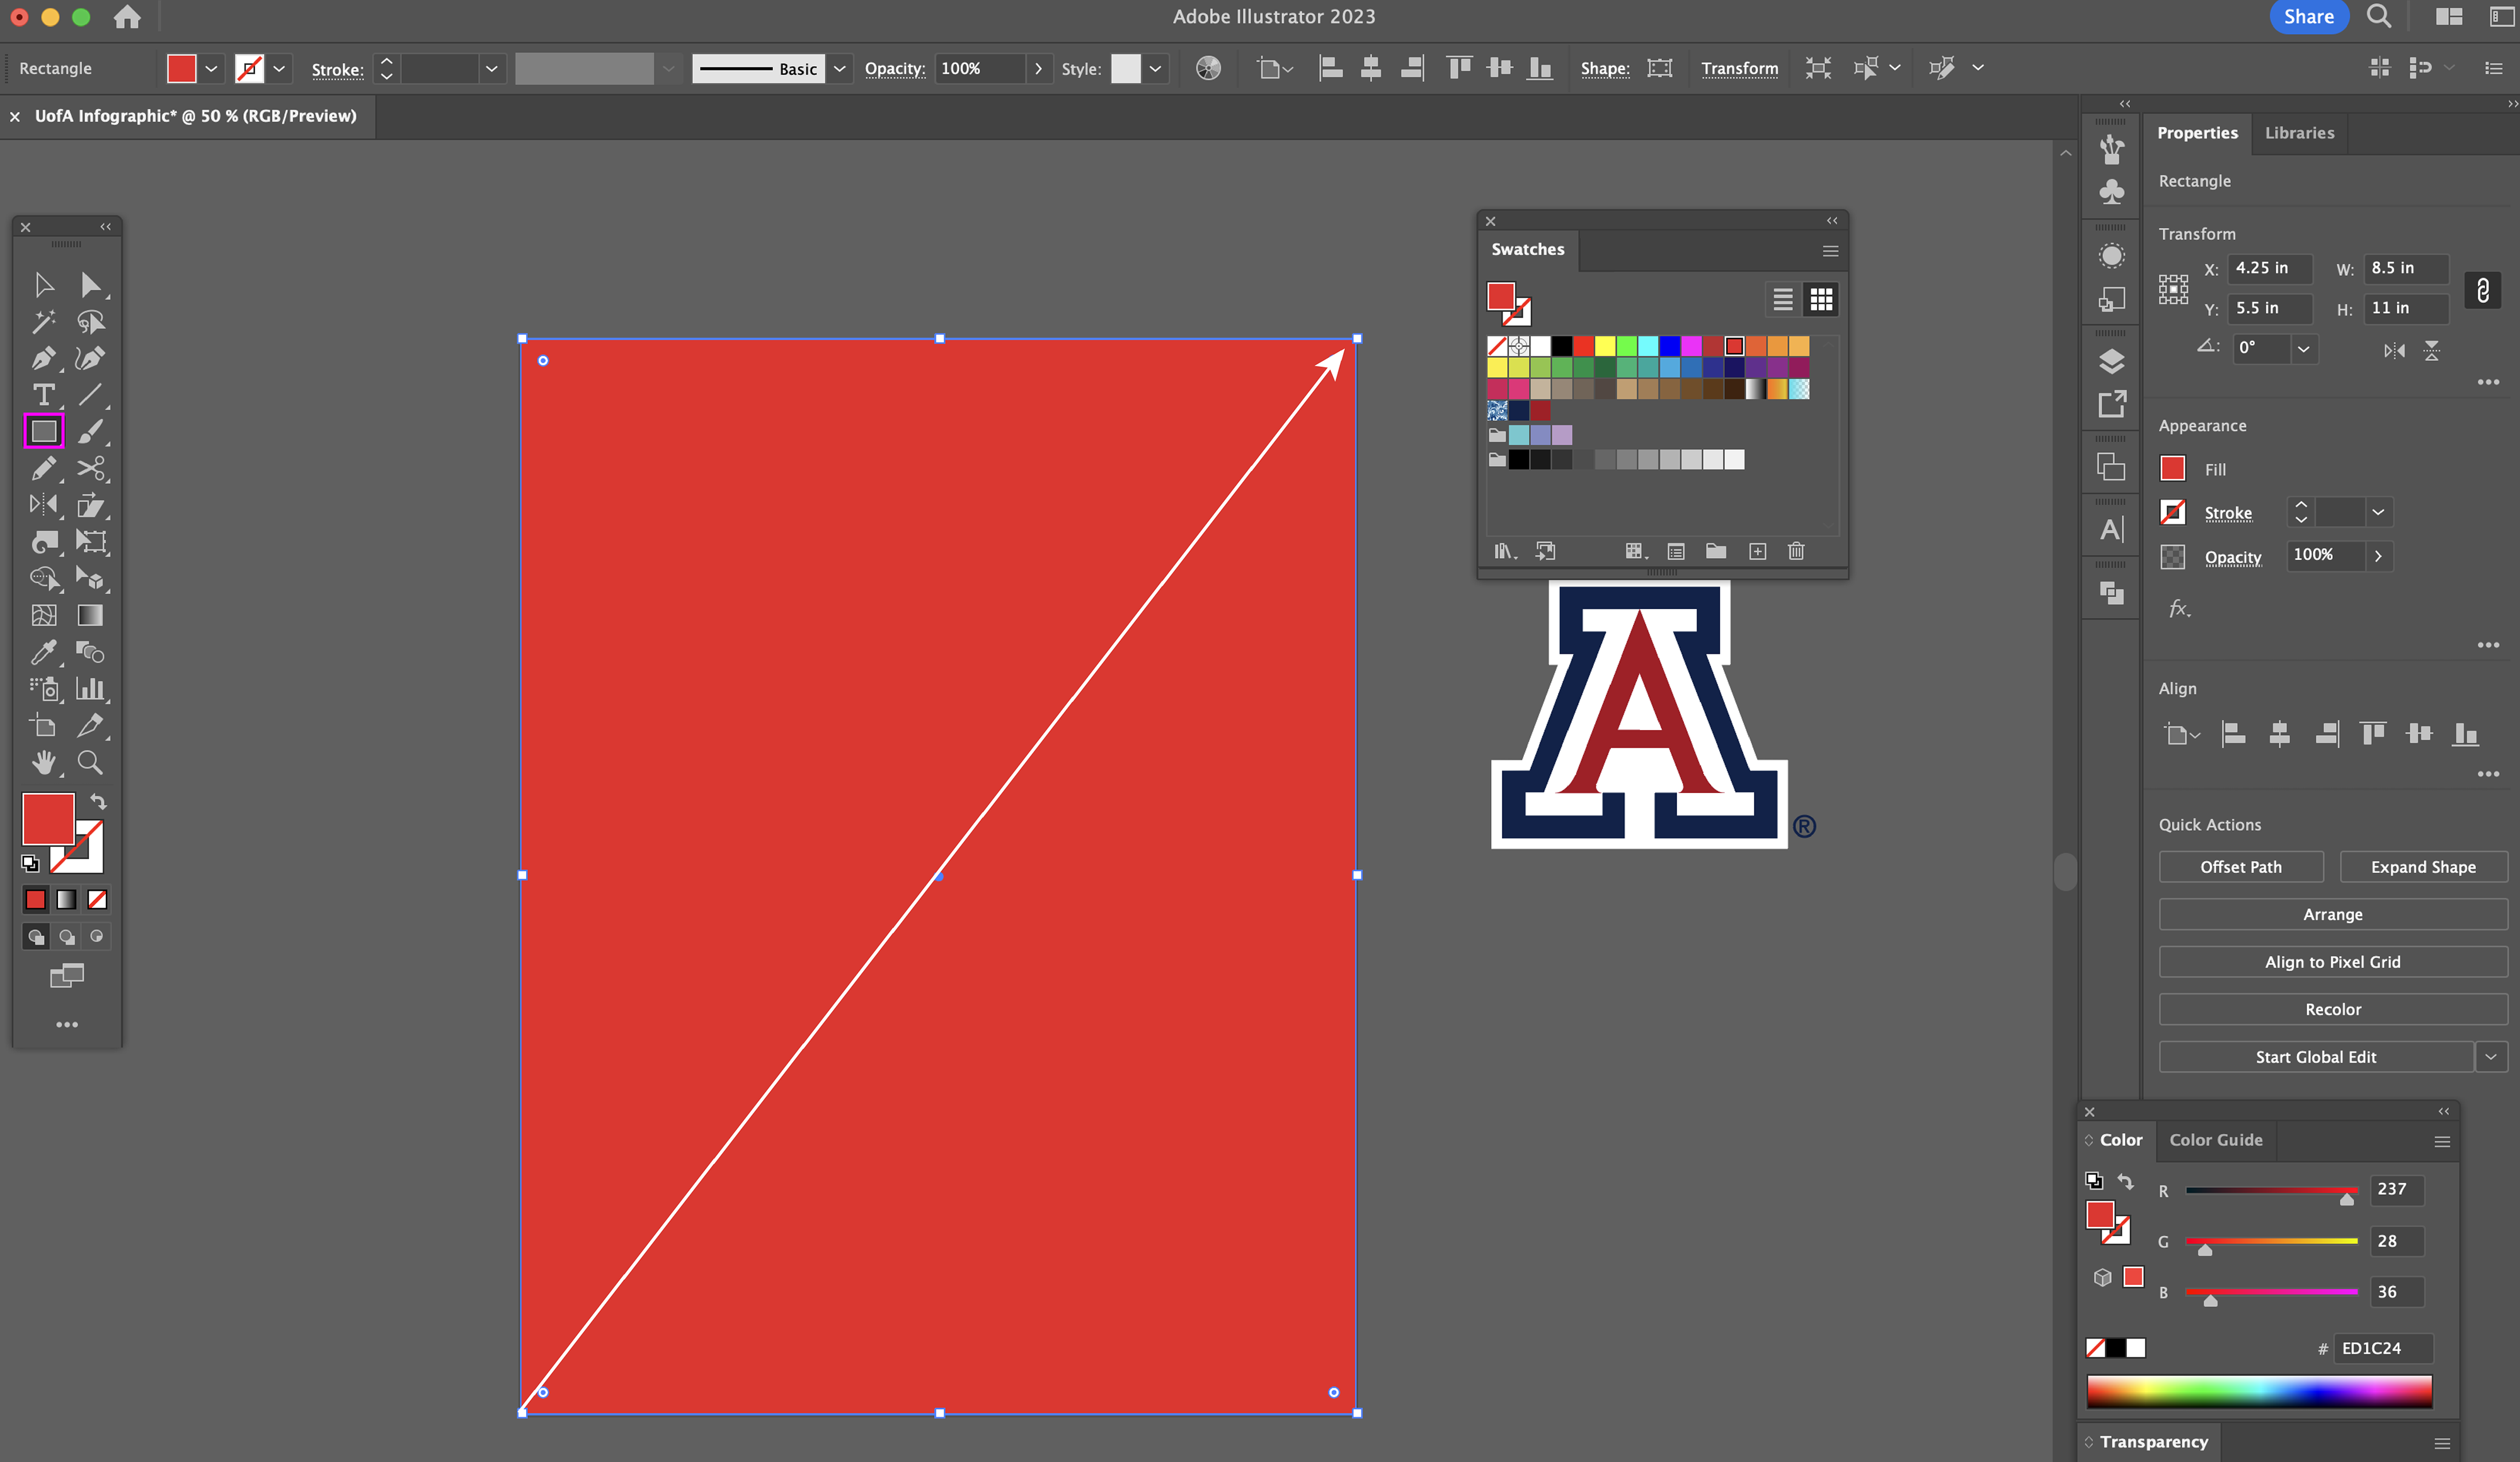This screenshot has height=1462, width=2520.
Task: Select the Zoom tool in toolbar
Action: pyautogui.click(x=90, y=763)
